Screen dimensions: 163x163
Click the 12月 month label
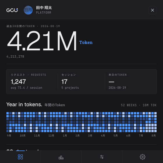click(x=51, y=136)
